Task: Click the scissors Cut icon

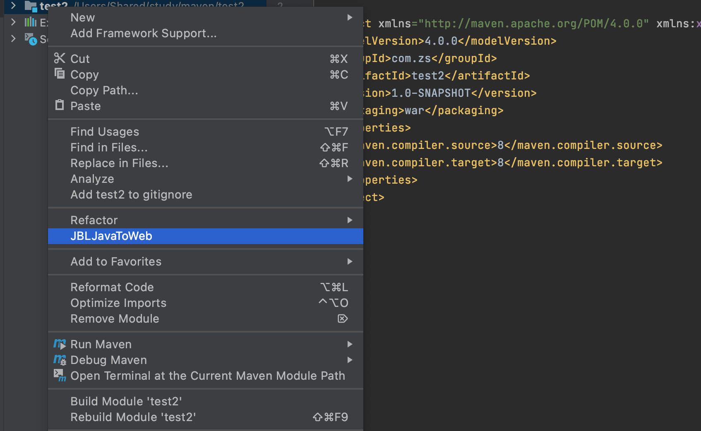Action: tap(60, 58)
